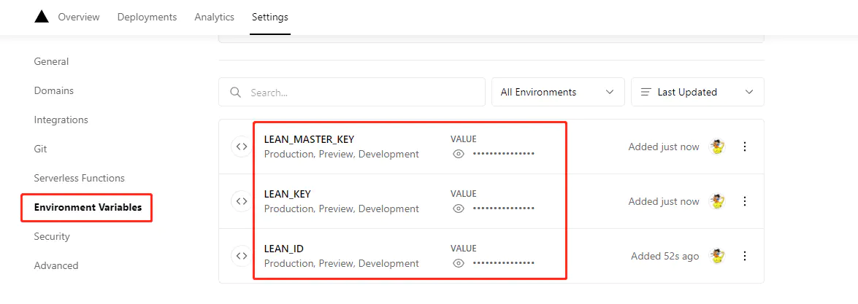Click the code icon beside LEAN_MASTER_KEY
Image resolution: width=858 pixels, height=304 pixels.
pyautogui.click(x=241, y=147)
